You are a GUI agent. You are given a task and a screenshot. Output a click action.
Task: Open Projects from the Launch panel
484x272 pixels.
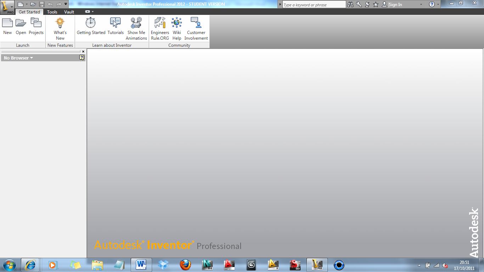click(36, 26)
